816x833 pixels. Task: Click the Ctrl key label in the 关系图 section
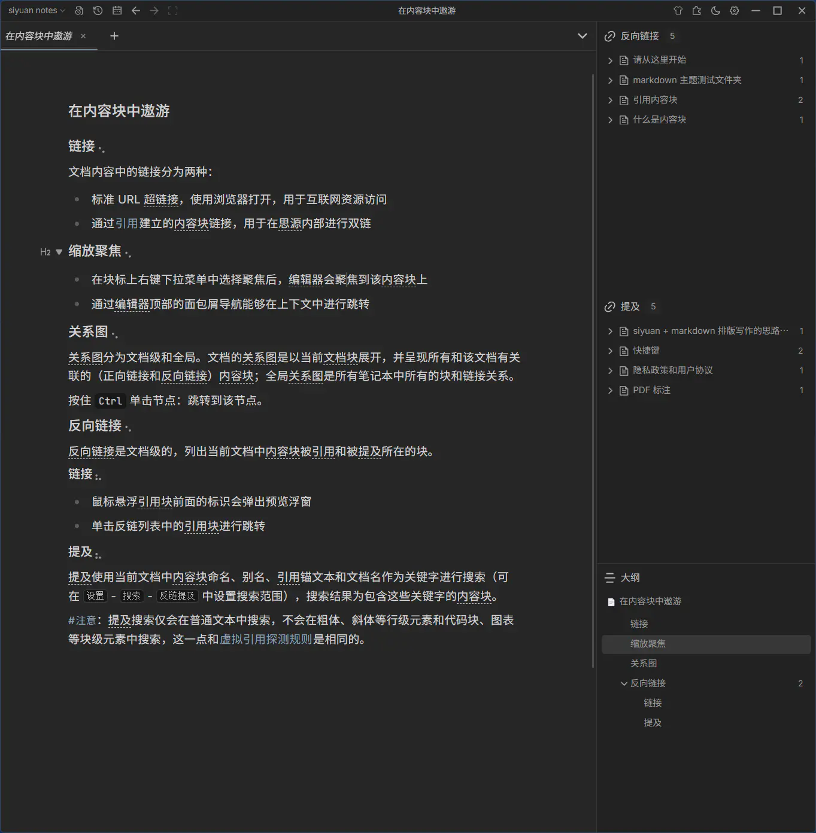pyautogui.click(x=110, y=401)
